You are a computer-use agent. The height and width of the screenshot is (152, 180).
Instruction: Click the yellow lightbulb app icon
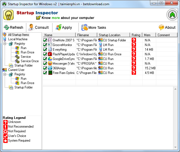tap(8, 15)
